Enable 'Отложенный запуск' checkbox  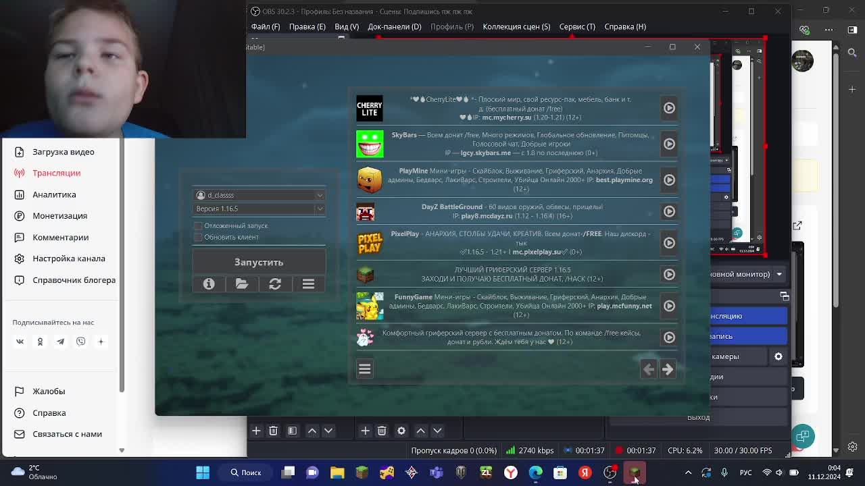pos(198,226)
